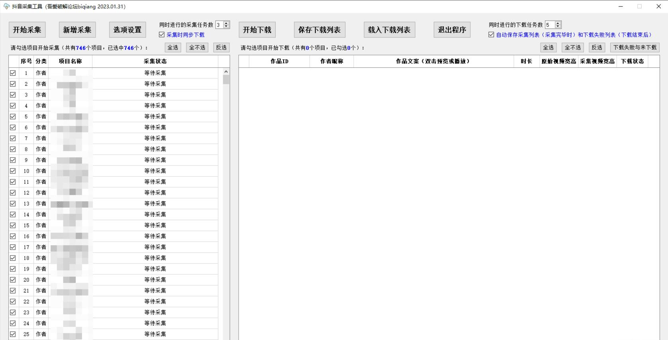This screenshot has height=340, width=668.
Task: Click the 作者昵称 column header
Action: [332, 61]
